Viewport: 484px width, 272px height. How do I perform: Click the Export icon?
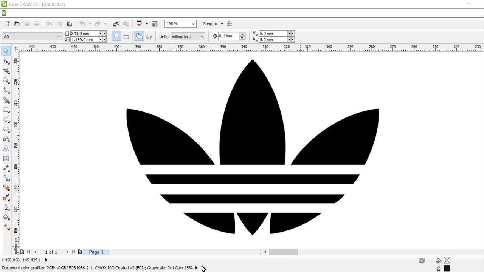click(x=126, y=23)
